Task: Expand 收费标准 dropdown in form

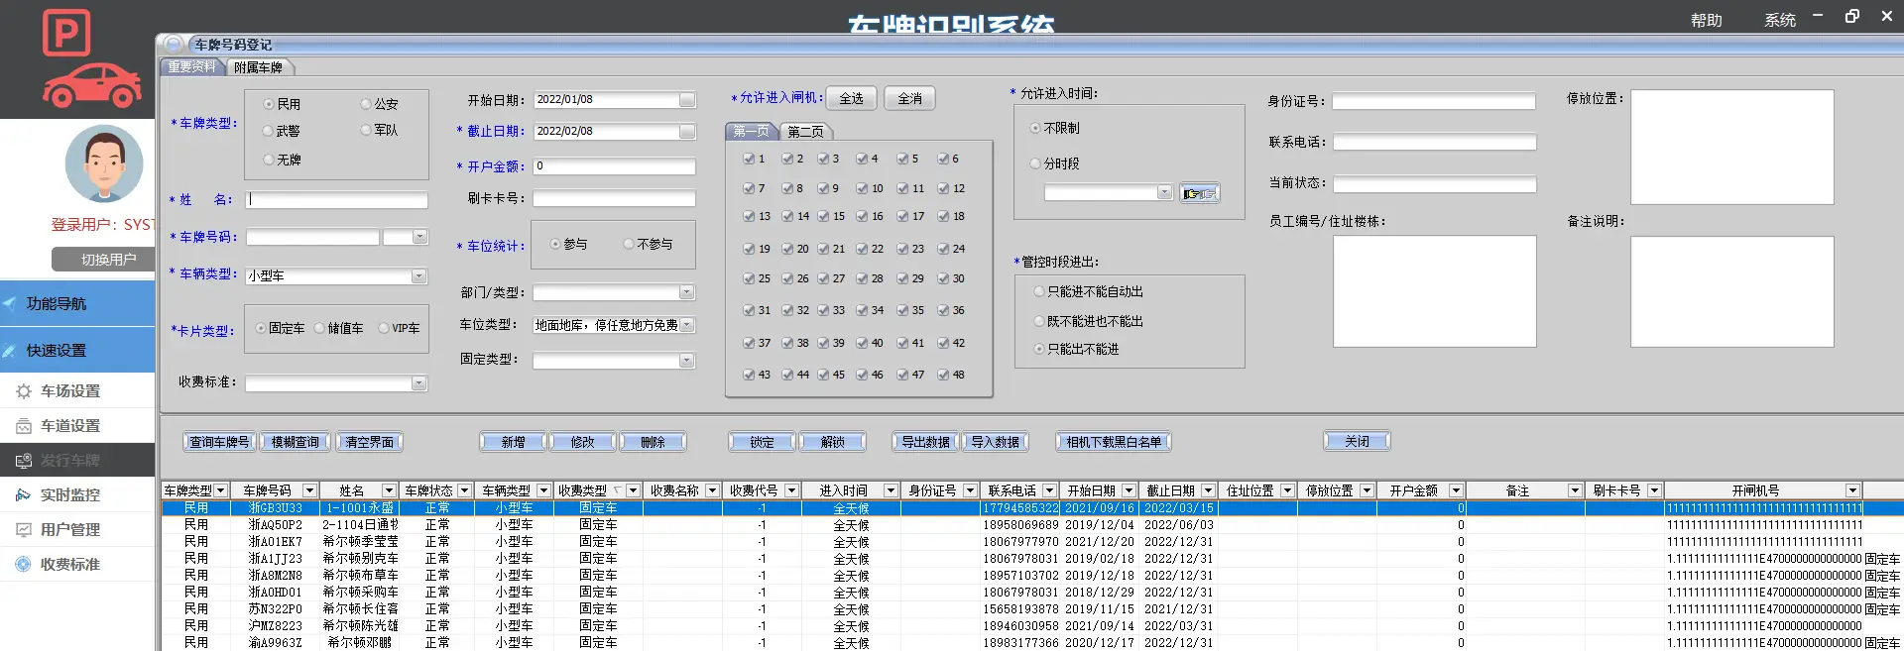Action: (418, 383)
